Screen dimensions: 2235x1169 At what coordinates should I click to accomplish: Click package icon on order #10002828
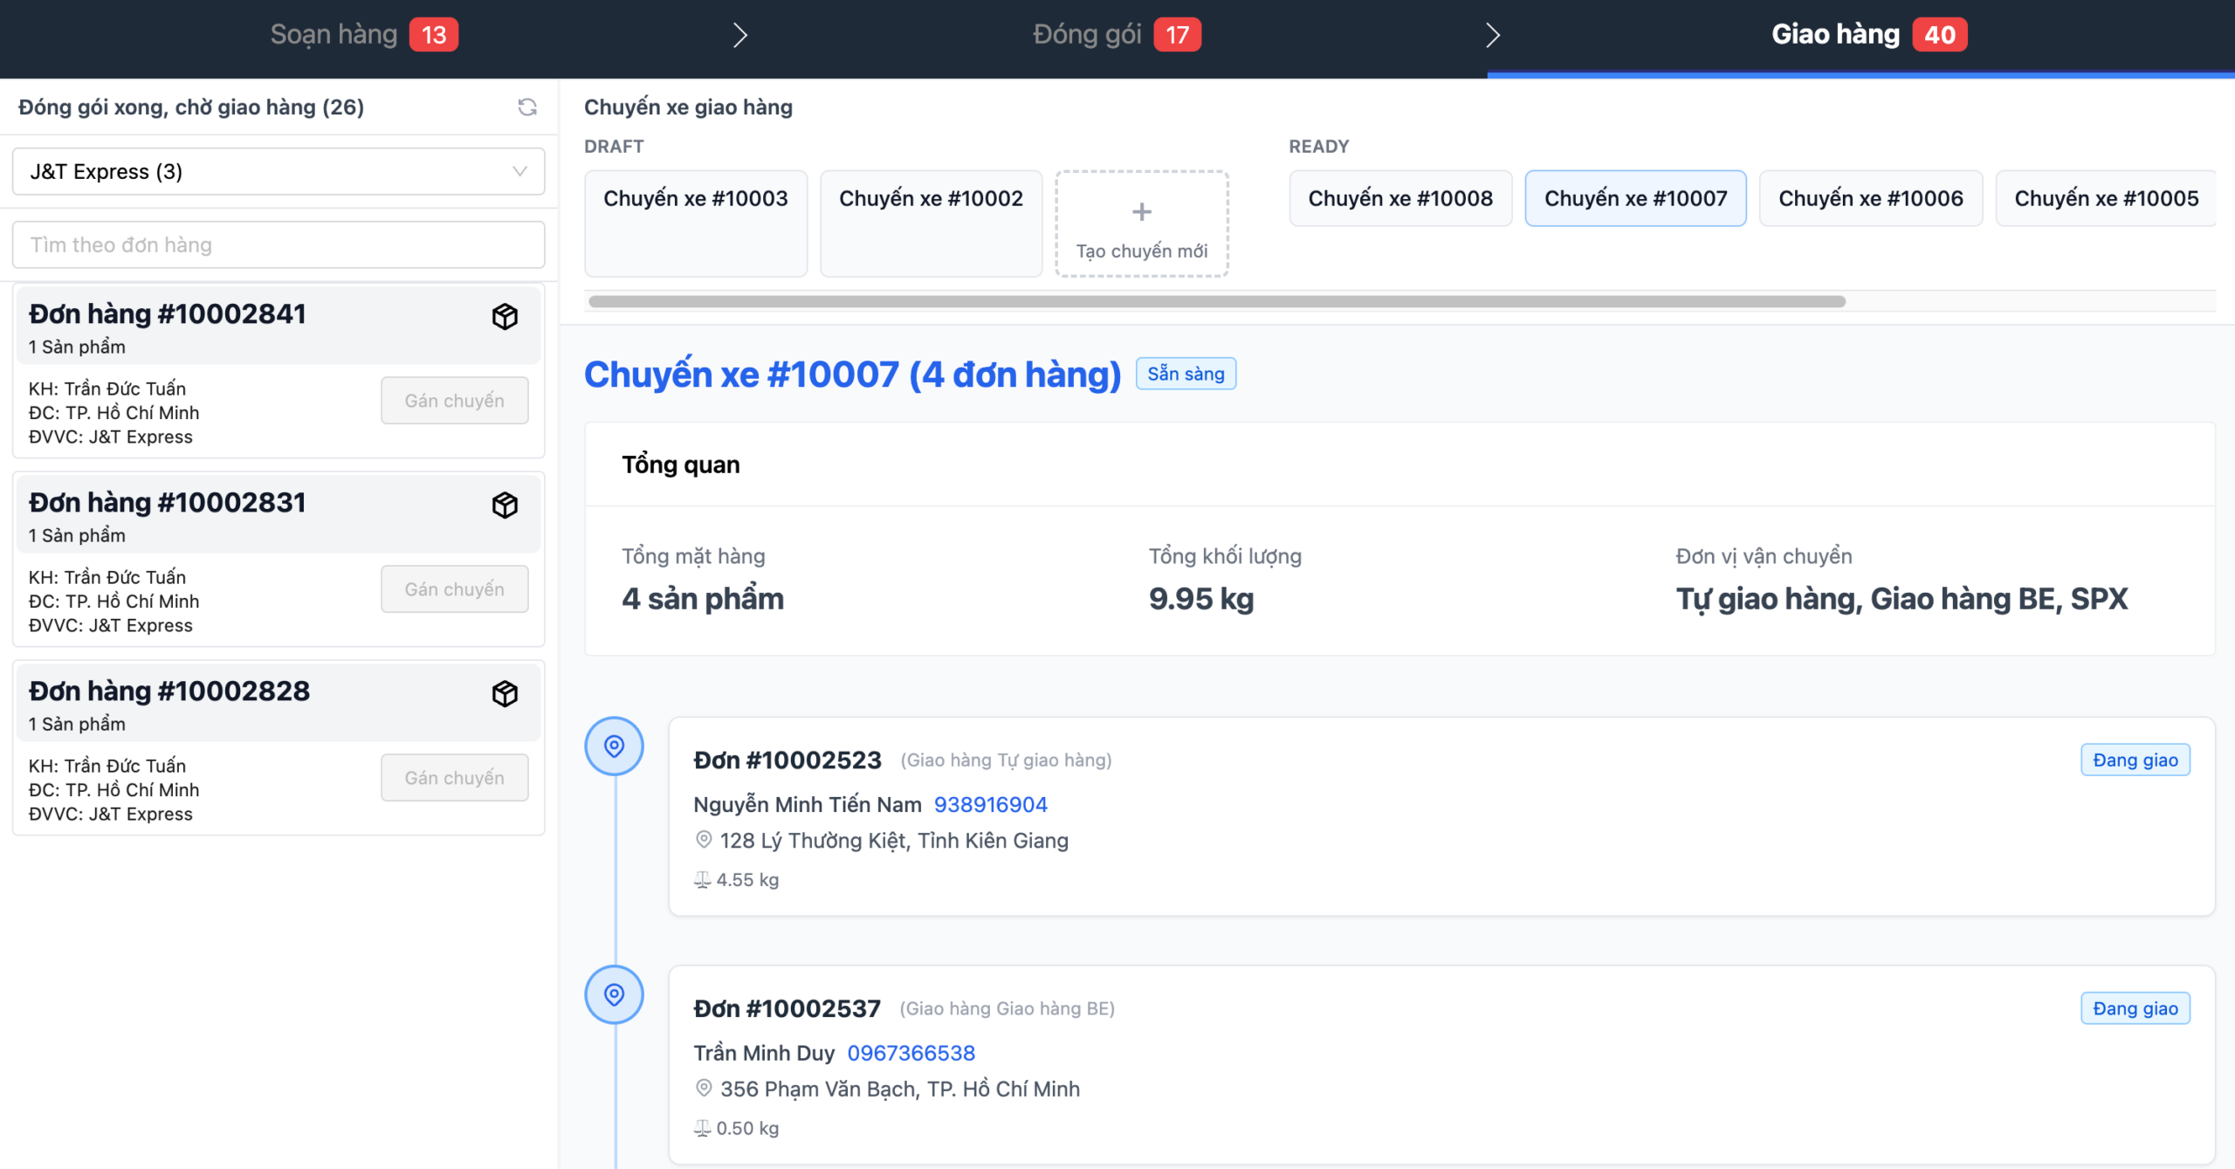pyautogui.click(x=505, y=693)
